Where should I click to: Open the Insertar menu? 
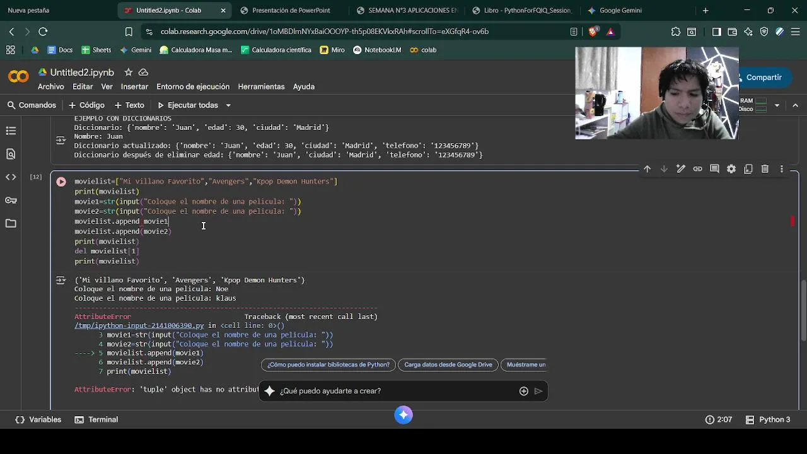134,86
